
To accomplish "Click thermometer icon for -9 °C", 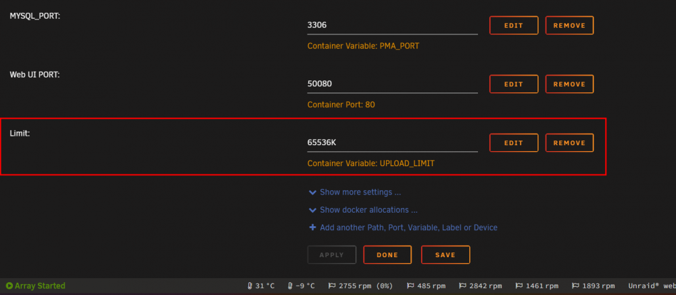I will coord(290,286).
